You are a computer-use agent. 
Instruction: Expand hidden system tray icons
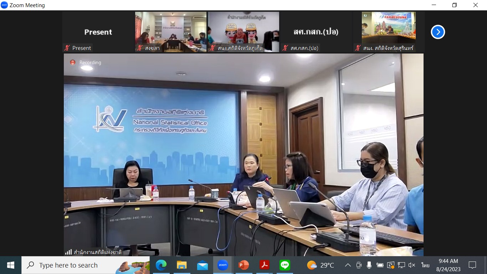[x=348, y=265]
